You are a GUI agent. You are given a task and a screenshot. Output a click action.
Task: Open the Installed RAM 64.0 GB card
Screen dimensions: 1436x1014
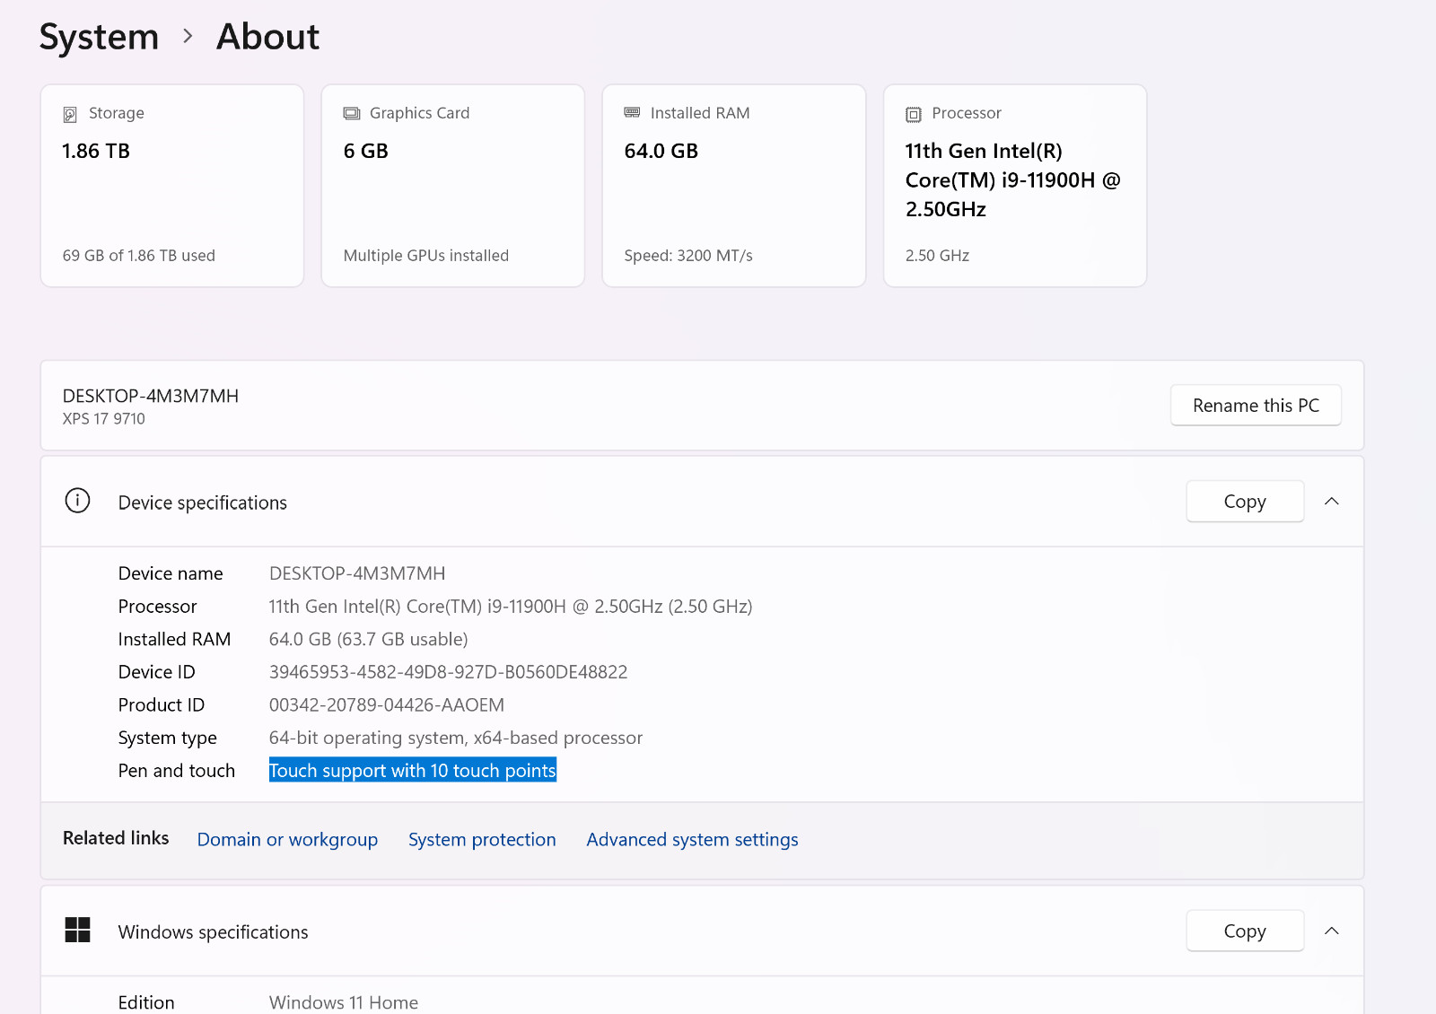coord(734,186)
